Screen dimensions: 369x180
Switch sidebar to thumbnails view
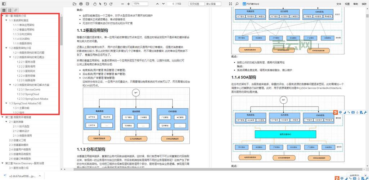tap(4, 10)
